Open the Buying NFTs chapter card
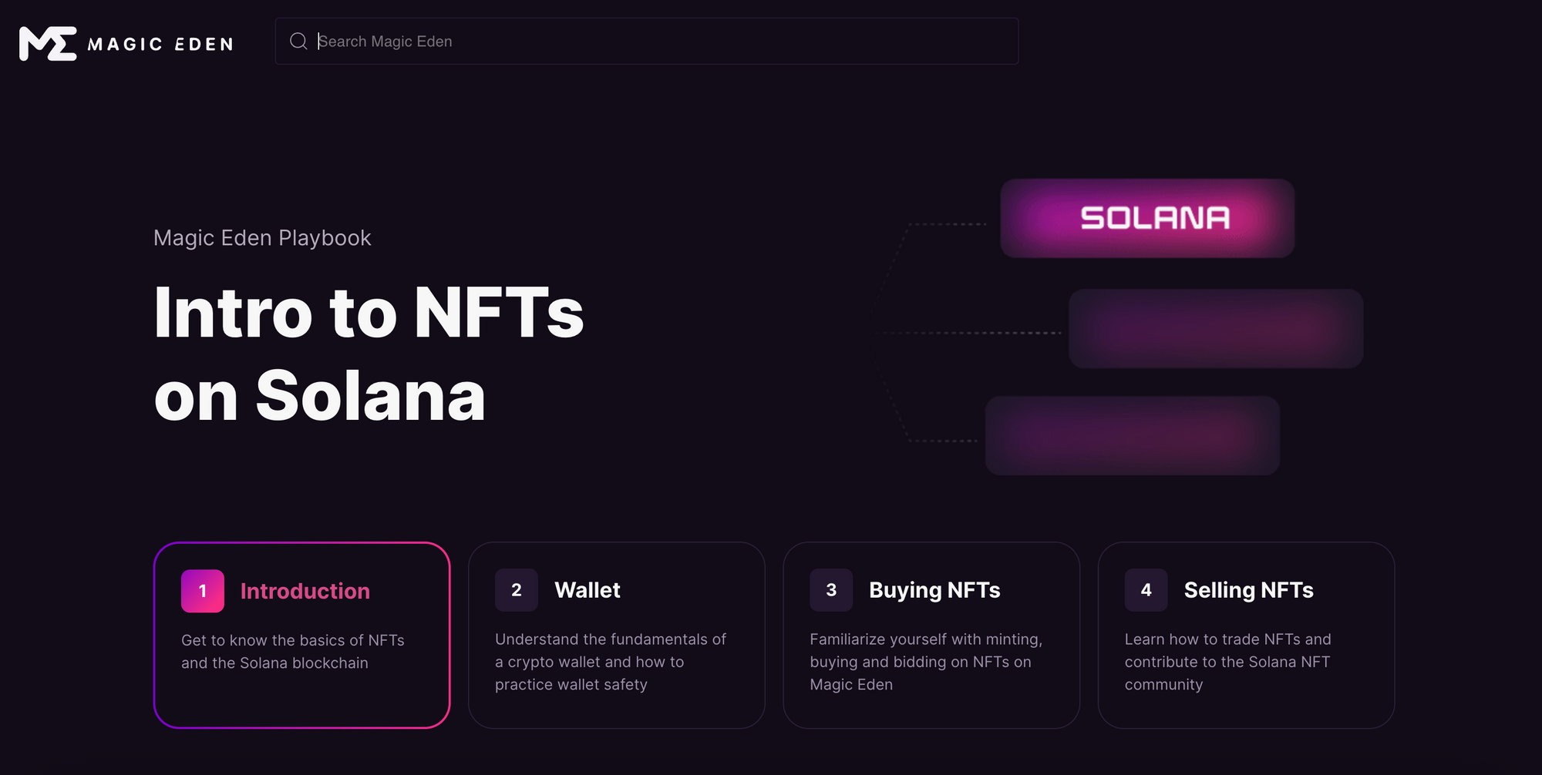This screenshot has width=1542, height=775. click(x=931, y=635)
